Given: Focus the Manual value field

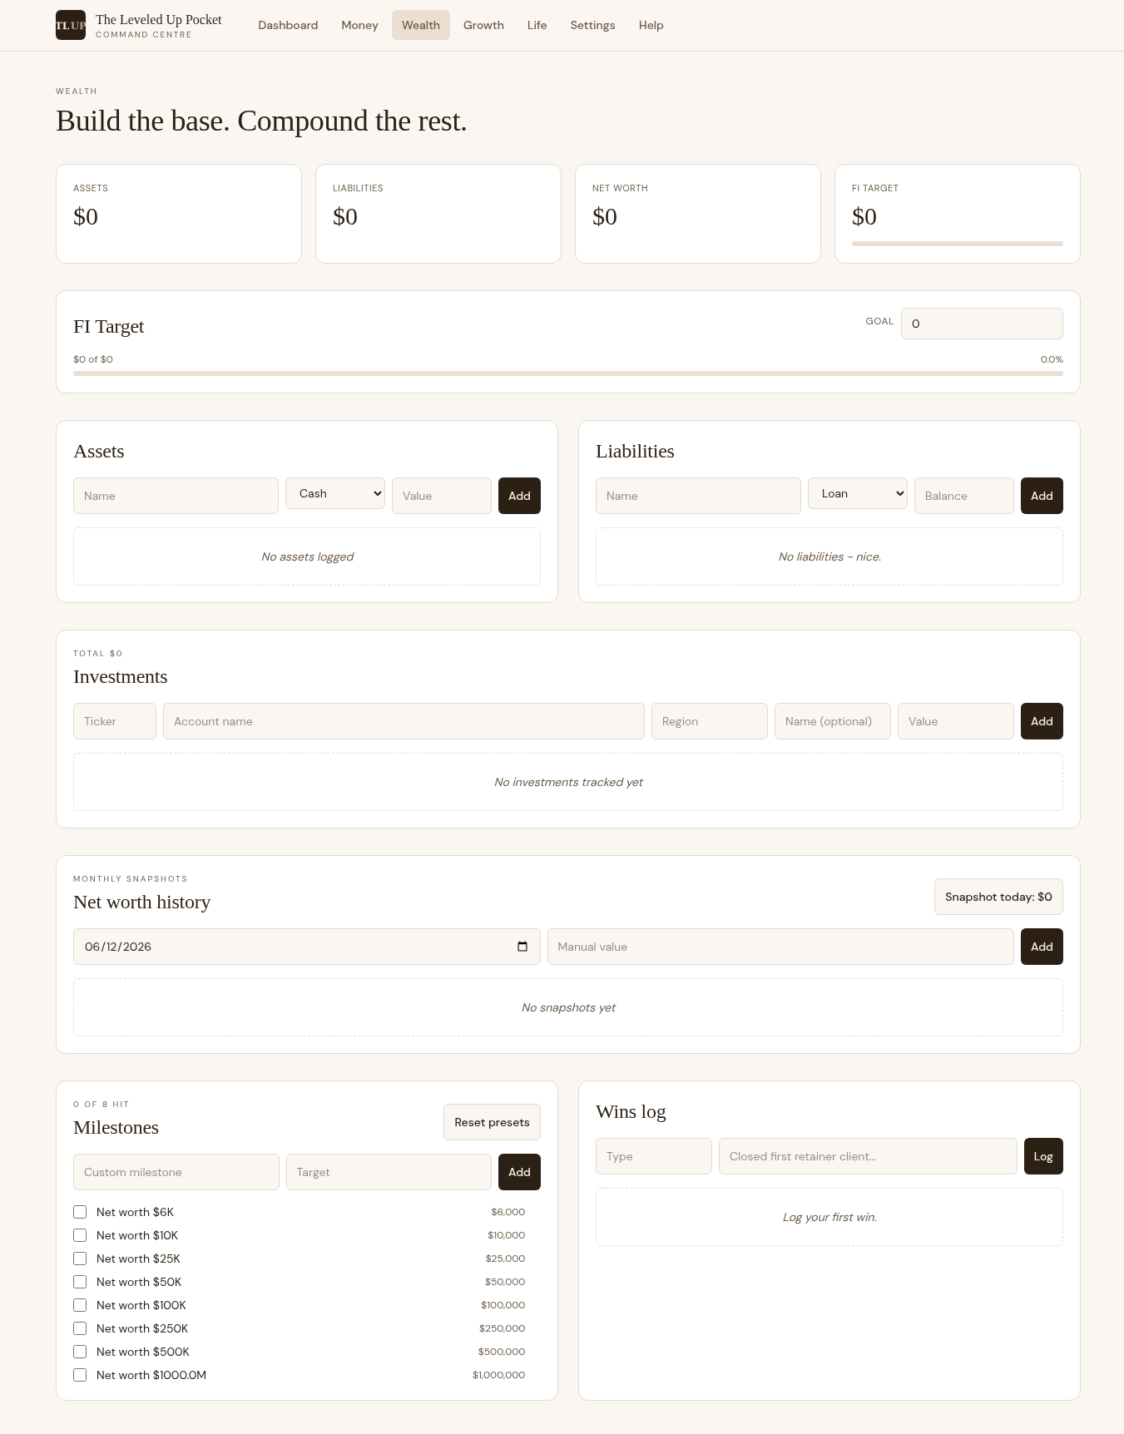Looking at the screenshot, I should click(x=780, y=947).
